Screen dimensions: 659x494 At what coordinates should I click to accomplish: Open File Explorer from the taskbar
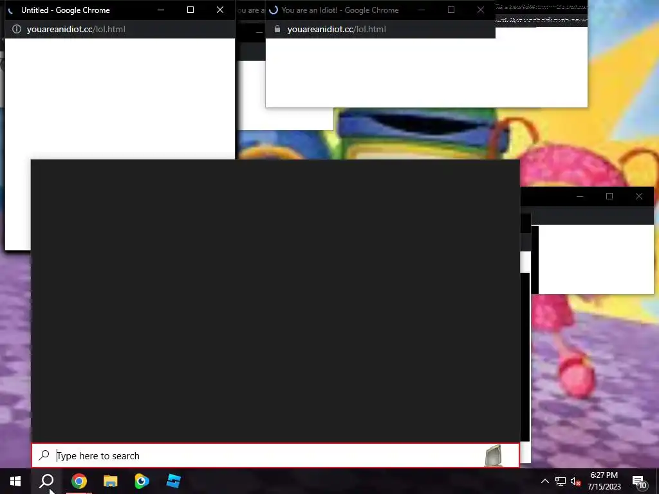point(110,481)
